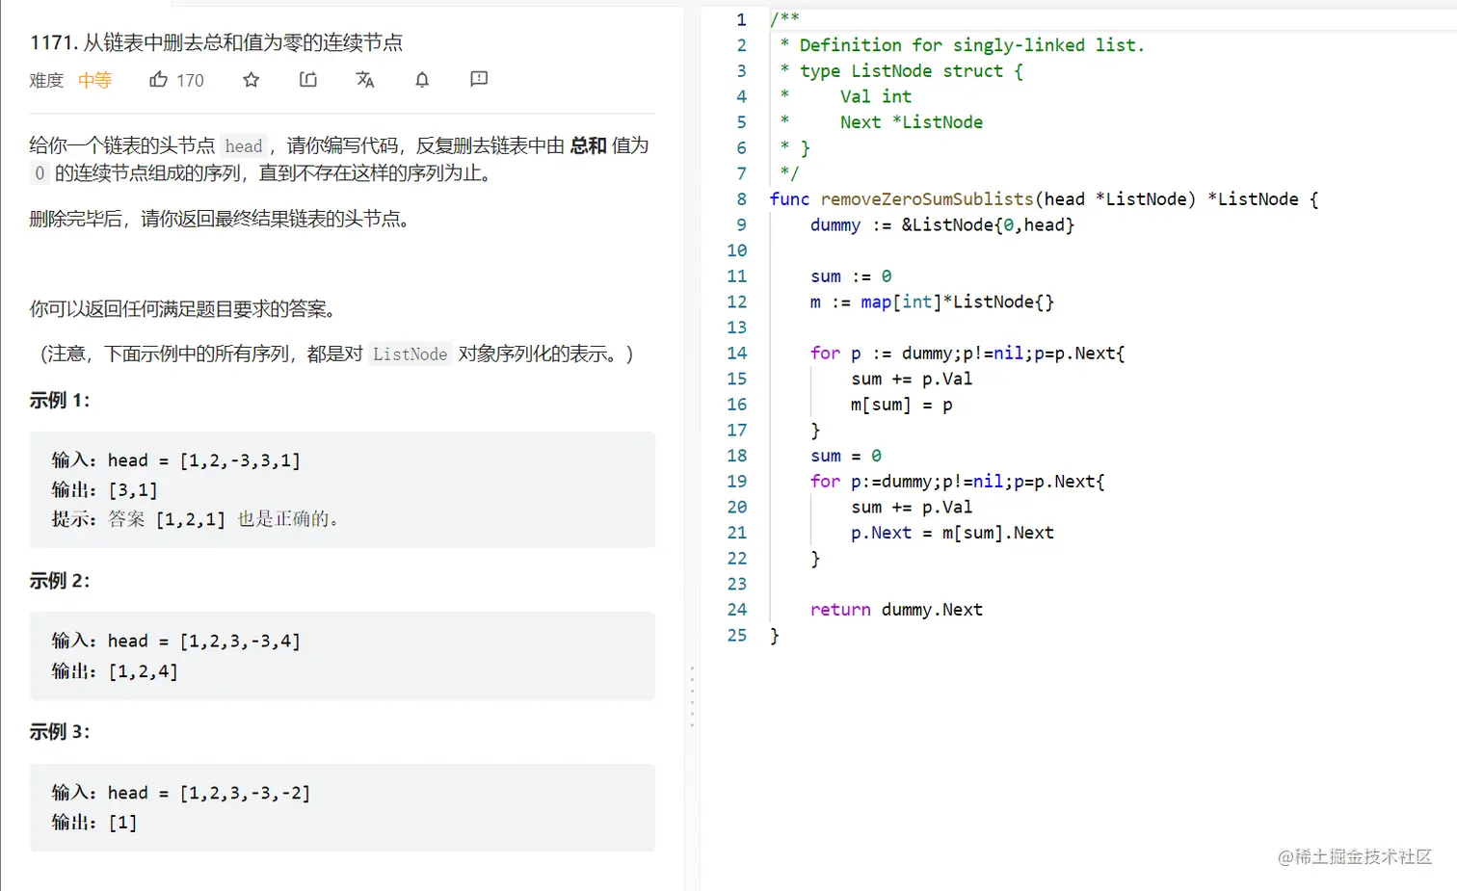Click the 示例 3 heading
Viewport: 1457px width, 891px height.
[60, 731]
